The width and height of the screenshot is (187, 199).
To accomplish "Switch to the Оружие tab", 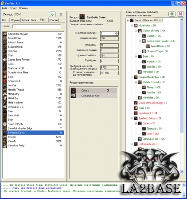I will [x=15, y=20].
